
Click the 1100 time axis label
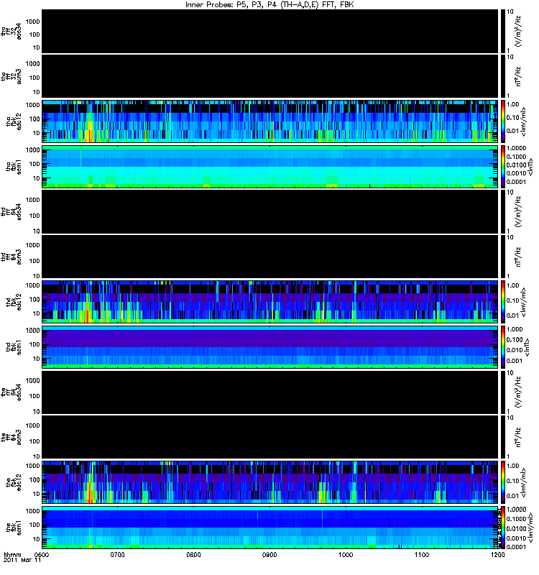421,554
